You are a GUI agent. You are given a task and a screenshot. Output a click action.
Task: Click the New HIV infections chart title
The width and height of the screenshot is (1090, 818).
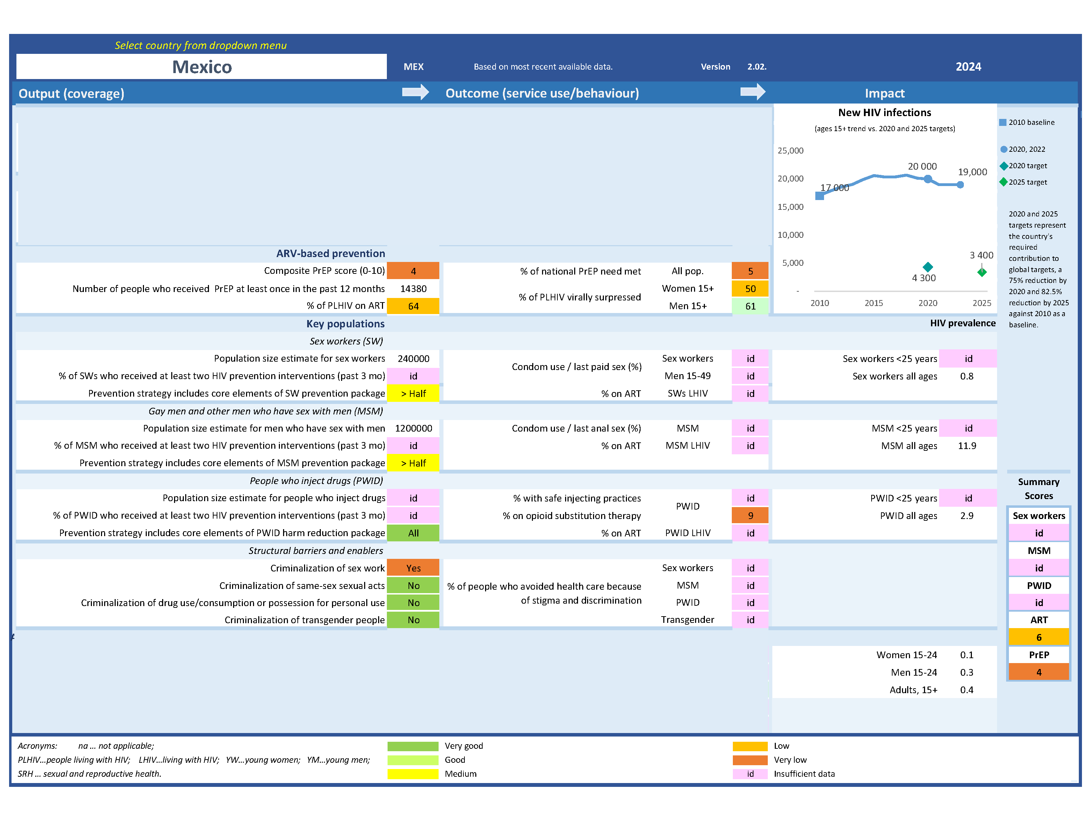click(x=885, y=112)
